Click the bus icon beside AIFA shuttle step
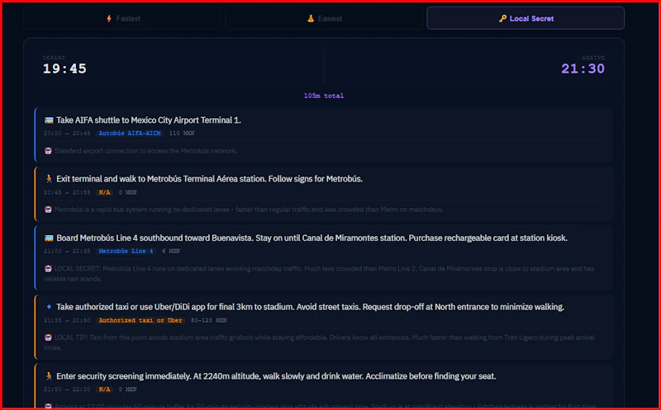661x410 pixels. tap(49, 120)
